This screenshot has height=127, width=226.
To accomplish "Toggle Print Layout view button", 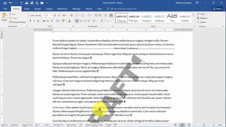I will click(x=182, y=125).
